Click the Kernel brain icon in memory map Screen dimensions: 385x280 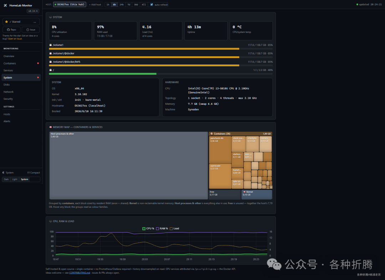coord(244,192)
